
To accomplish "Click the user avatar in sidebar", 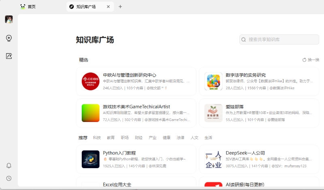I will tap(9, 19).
